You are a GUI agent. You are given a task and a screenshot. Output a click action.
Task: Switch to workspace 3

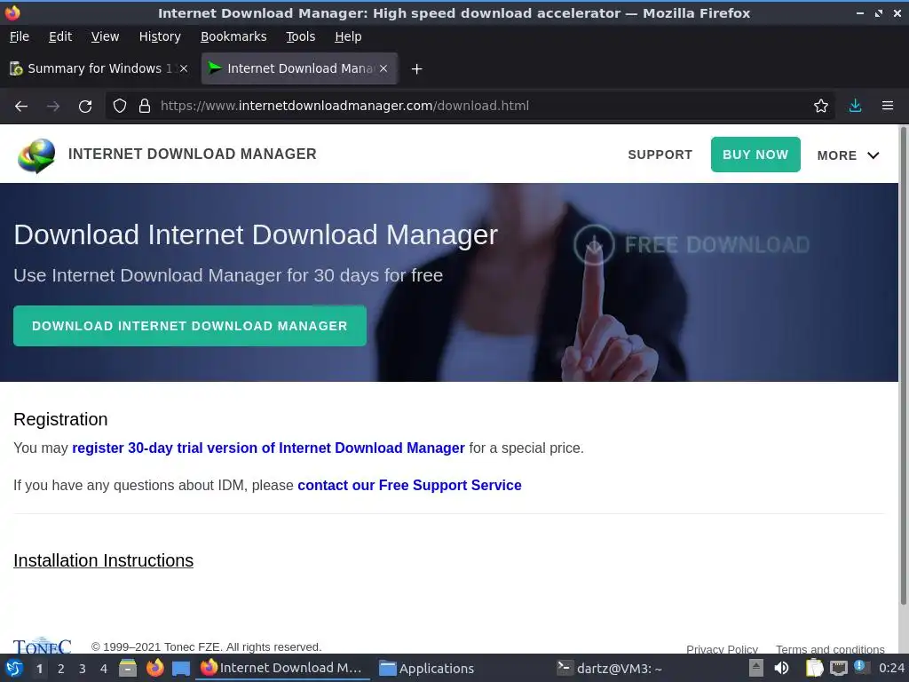pos(83,670)
